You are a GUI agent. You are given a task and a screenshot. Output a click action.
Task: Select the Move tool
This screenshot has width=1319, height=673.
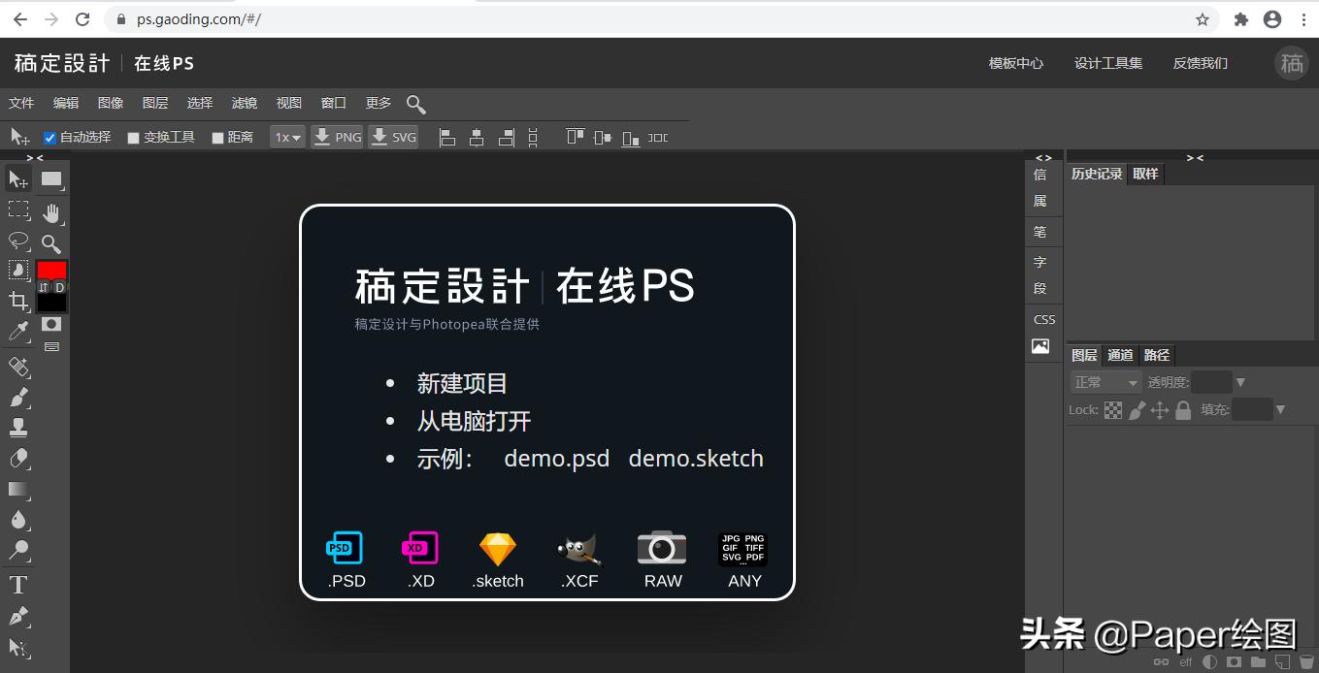[16, 178]
